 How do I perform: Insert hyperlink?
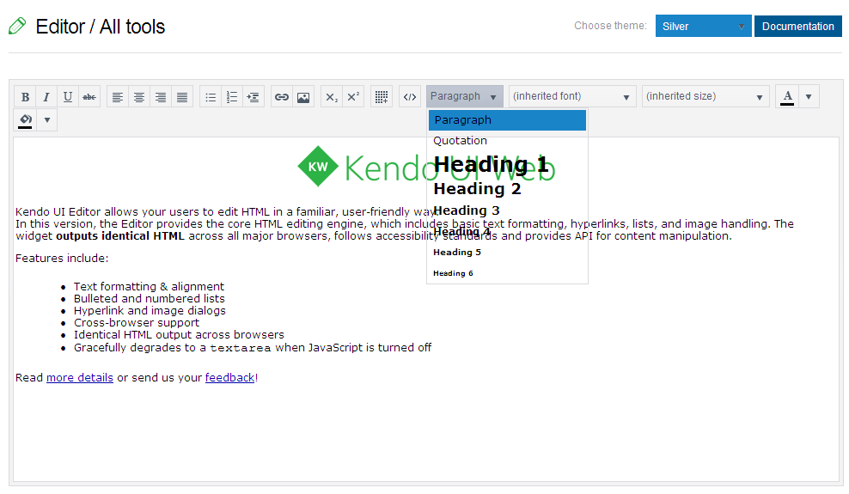(x=282, y=97)
